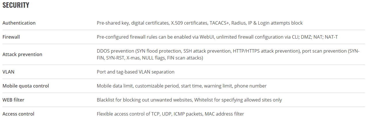Click the text mentioning TACACS+ and Radius

(x=228, y=23)
